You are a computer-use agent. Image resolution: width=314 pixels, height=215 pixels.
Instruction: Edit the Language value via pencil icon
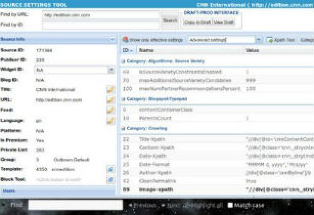pyautogui.click(x=111, y=120)
